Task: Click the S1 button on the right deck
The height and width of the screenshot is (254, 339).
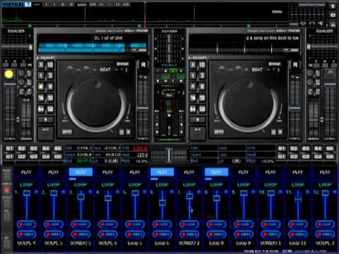Action: pos(282,148)
